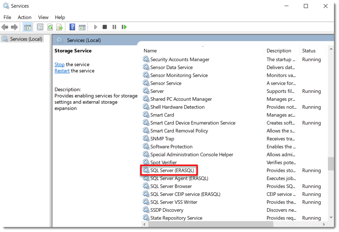Select SQL Server VSS Writer service
The image size is (339, 232).
pyautogui.click(x=174, y=202)
